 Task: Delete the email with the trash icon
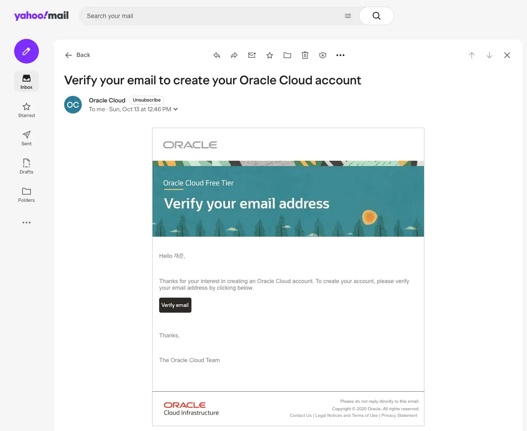[305, 55]
